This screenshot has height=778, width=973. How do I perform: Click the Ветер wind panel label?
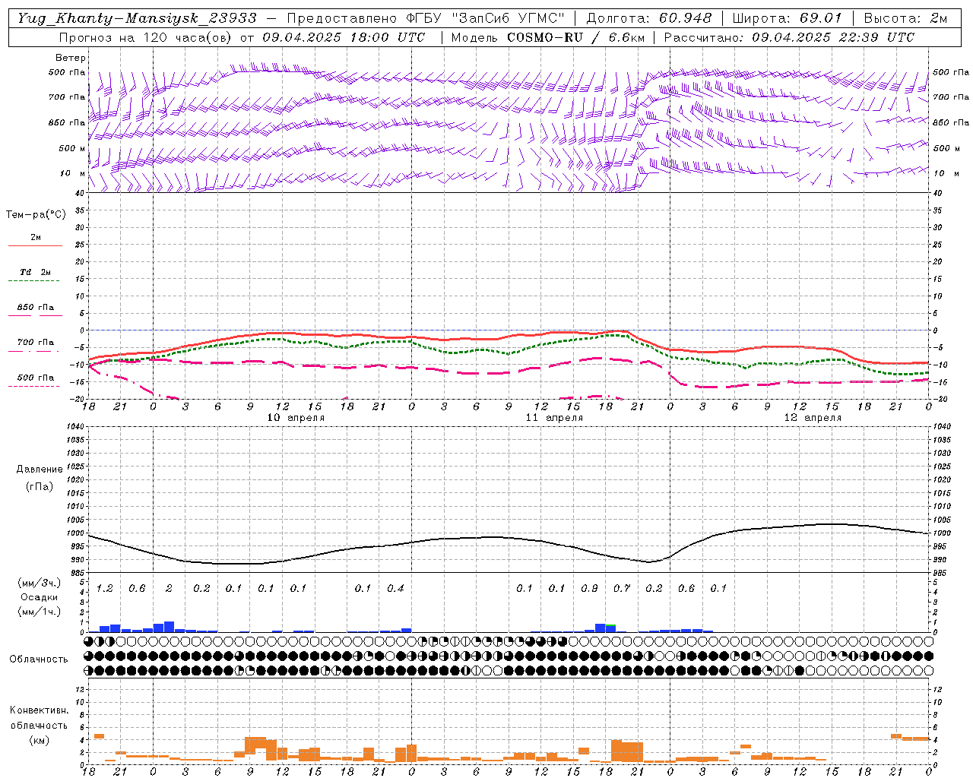(x=71, y=58)
